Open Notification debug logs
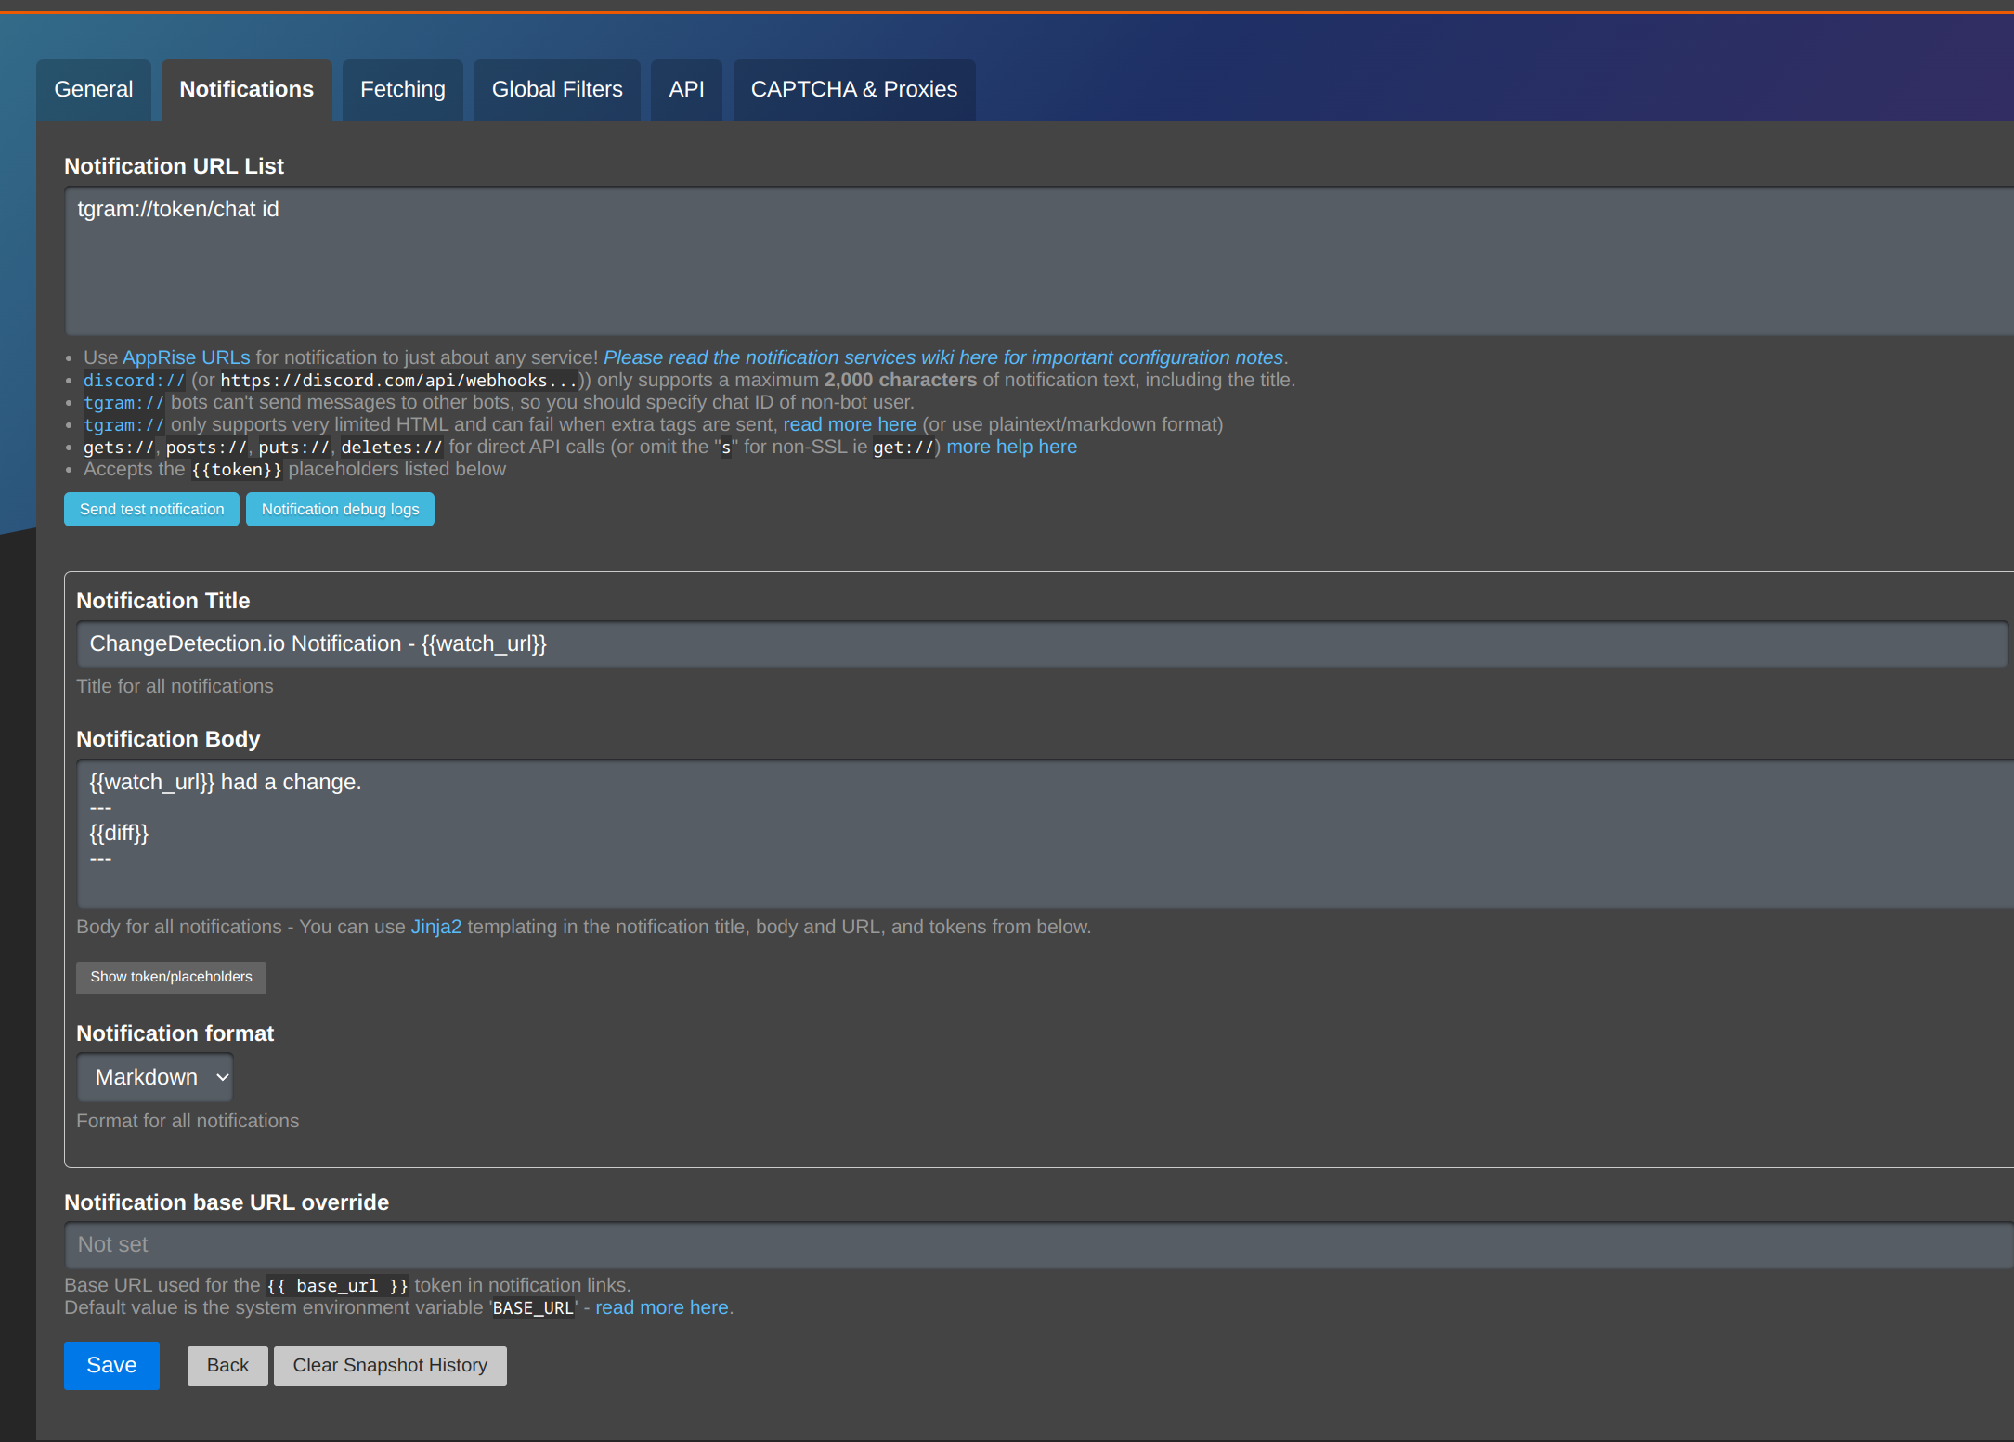Image resolution: width=2014 pixels, height=1442 pixels. [340, 509]
